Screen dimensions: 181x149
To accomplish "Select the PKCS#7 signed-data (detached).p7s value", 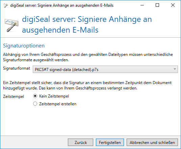I will pos(67,70).
